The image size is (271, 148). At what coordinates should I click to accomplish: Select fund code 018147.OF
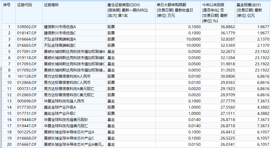(x=27, y=33)
